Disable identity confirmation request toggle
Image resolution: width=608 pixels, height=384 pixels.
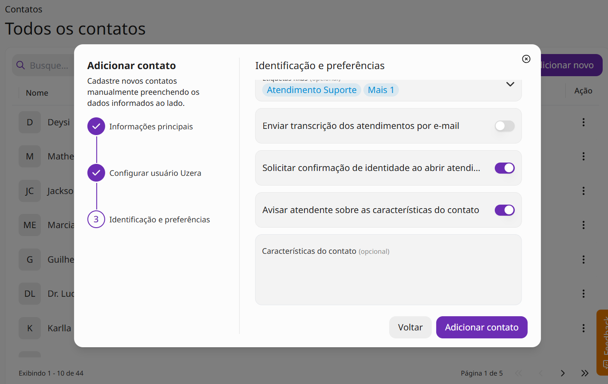(505, 168)
